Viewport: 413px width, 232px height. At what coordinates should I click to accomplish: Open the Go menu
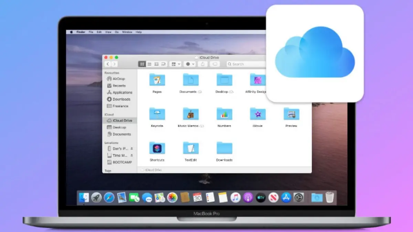pyautogui.click(x=117, y=32)
